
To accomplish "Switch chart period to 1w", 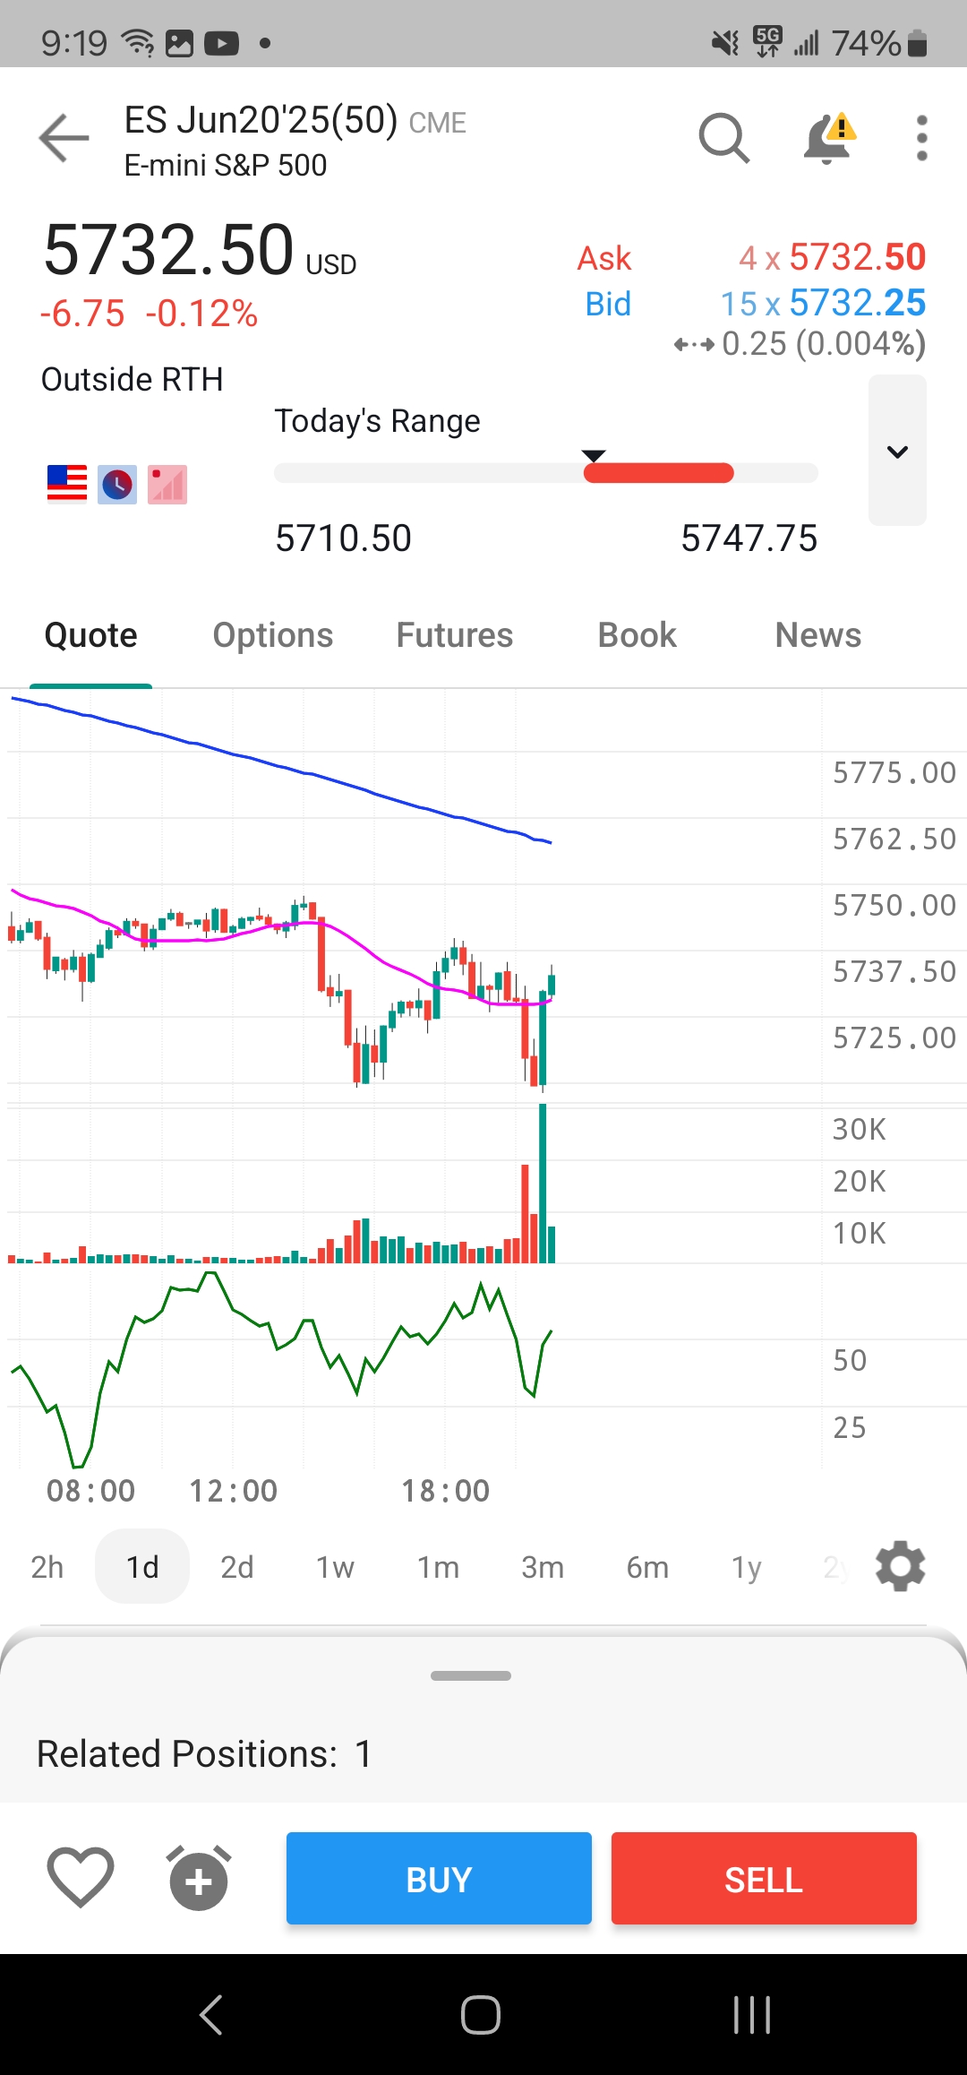I will [335, 1567].
